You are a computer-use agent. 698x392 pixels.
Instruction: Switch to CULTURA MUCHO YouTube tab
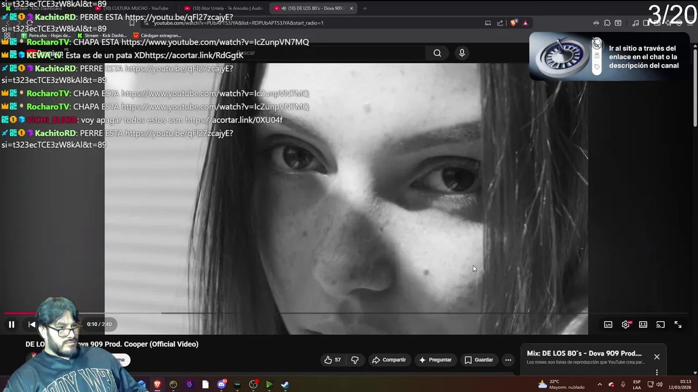coord(135,8)
